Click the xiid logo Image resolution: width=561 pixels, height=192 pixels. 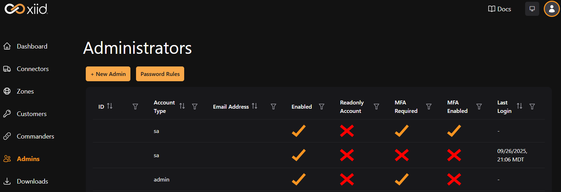click(26, 9)
